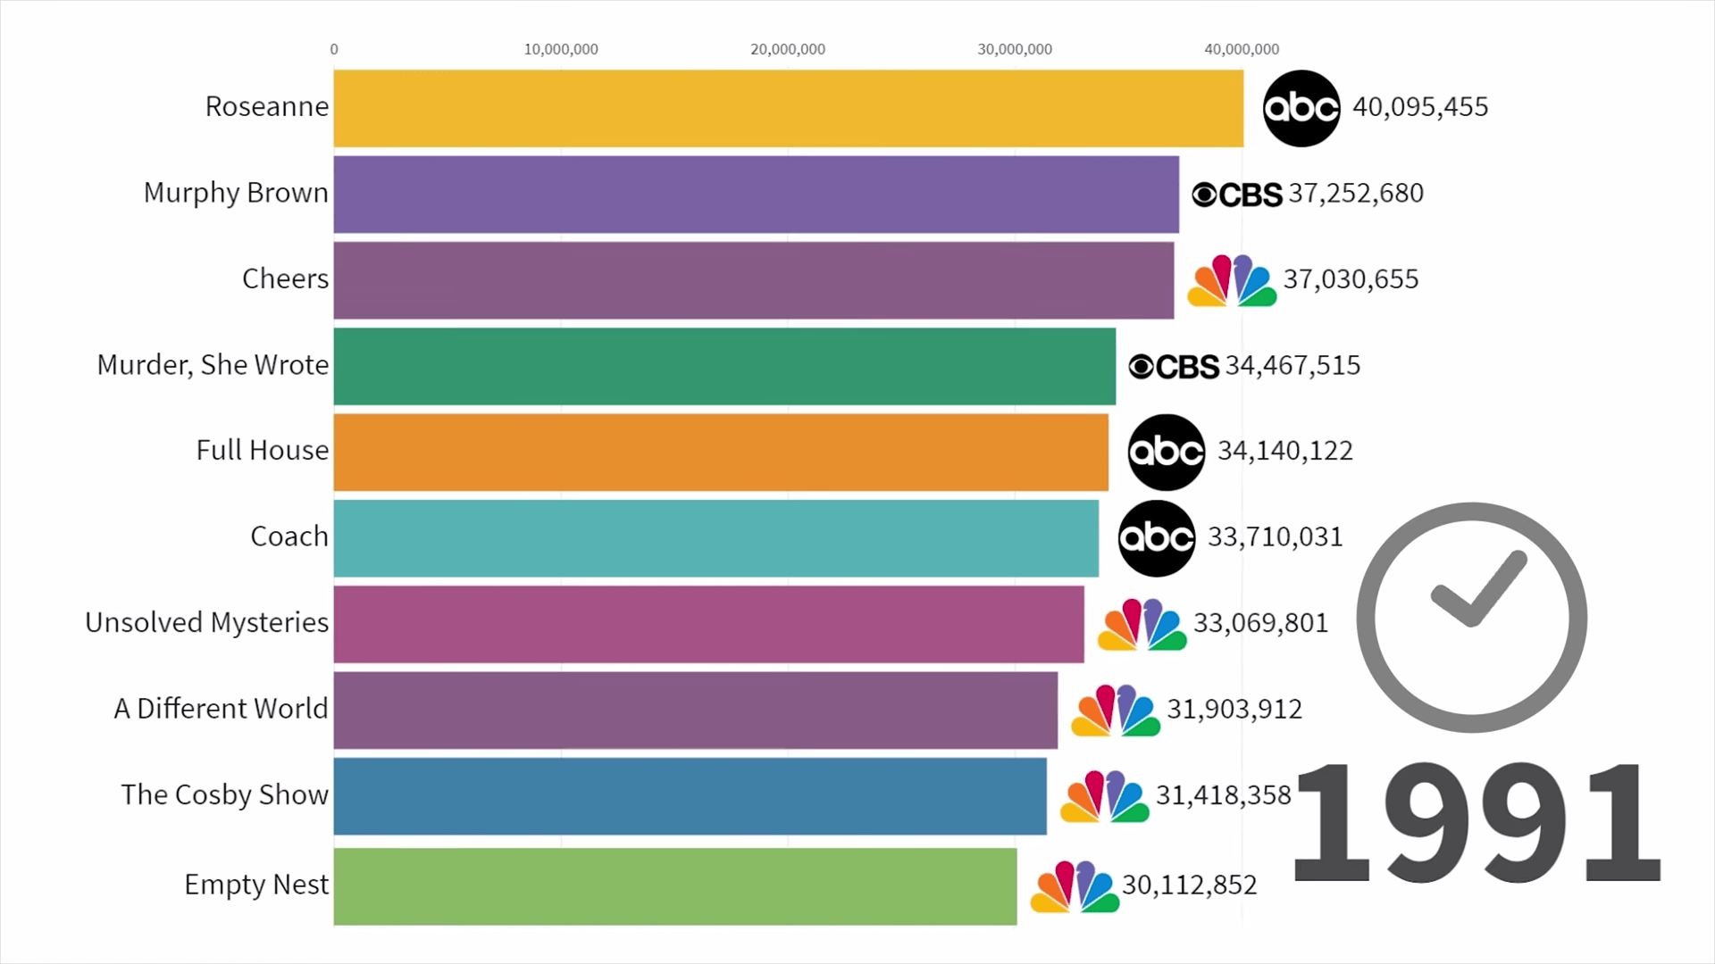Click the NBC logo beside Empty Nest

(1075, 886)
